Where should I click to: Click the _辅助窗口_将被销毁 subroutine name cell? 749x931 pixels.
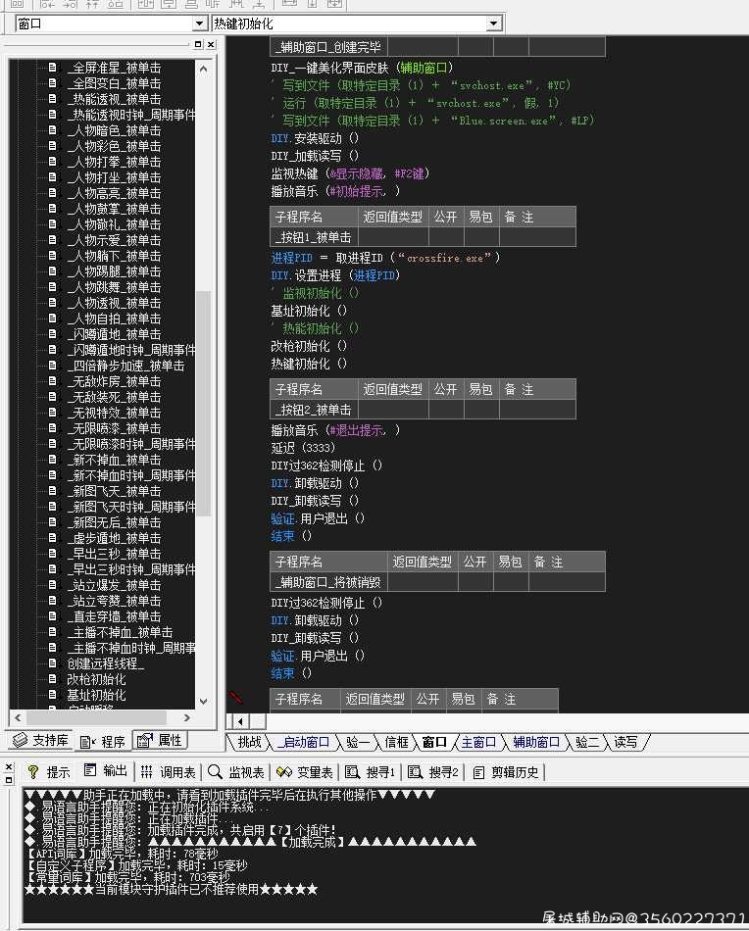coord(329,582)
